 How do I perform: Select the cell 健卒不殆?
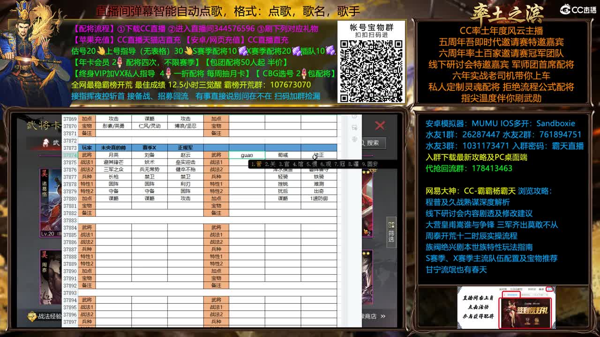(x=186, y=169)
